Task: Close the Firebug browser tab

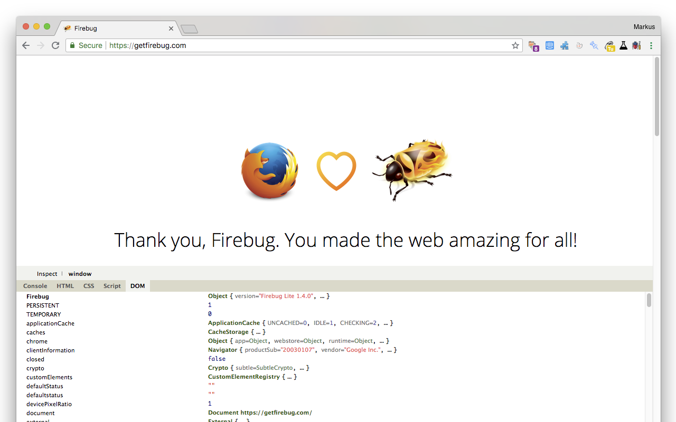Action: pyautogui.click(x=171, y=28)
